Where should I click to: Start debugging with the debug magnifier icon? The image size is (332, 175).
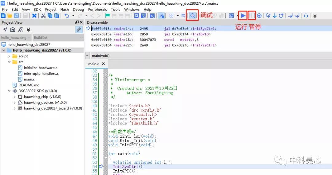click(x=192, y=15)
